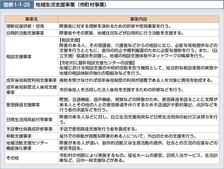Select the その他 row name cell
The height and width of the screenshot is (169, 224).
click(x=12, y=158)
